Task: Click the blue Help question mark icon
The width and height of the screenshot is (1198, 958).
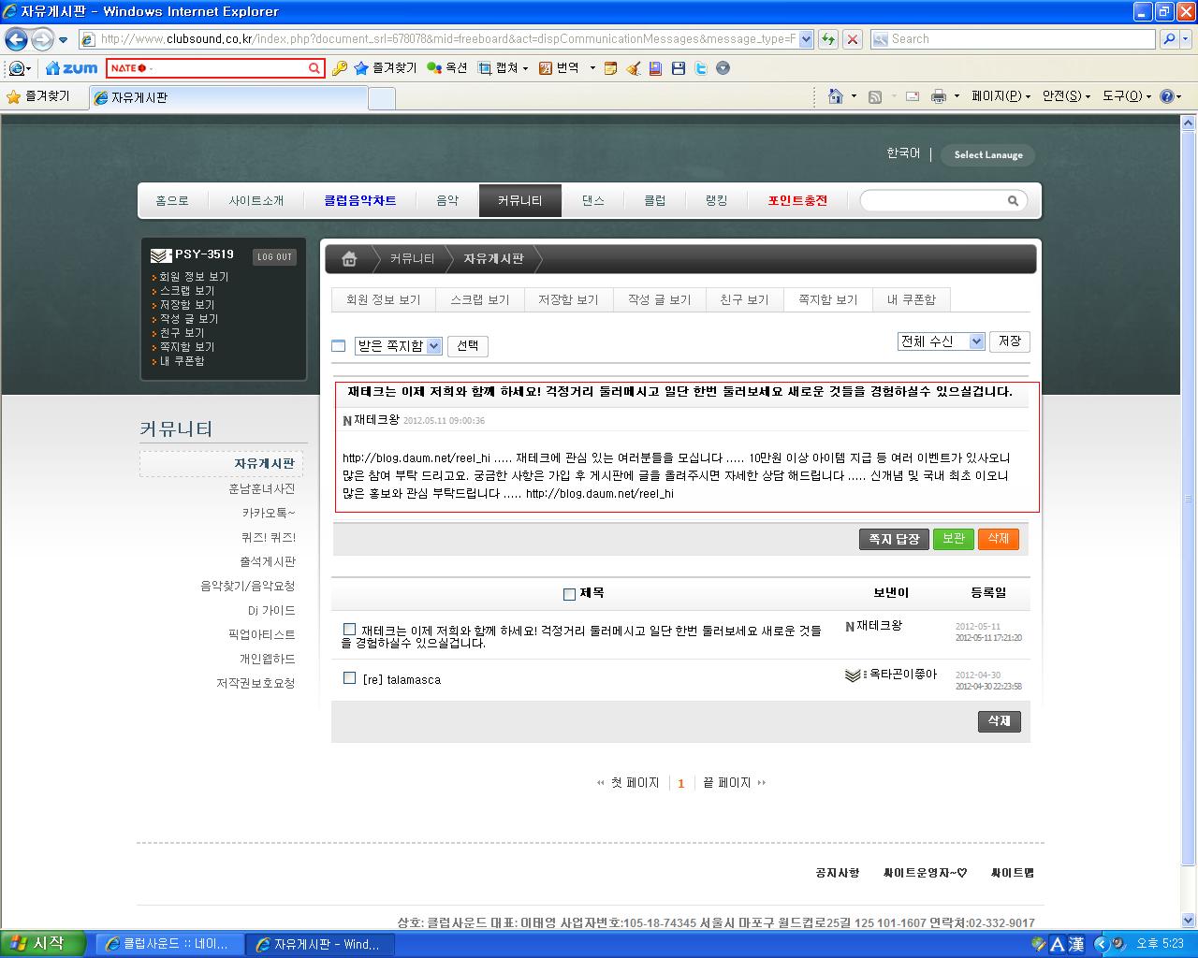Action: (1166, 96)
